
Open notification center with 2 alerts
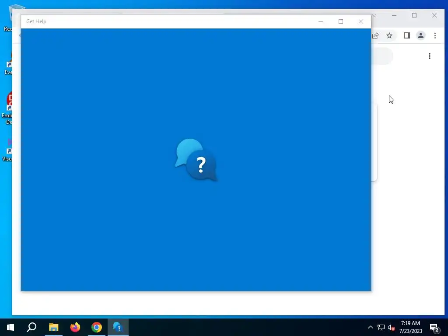coord(434,328)
